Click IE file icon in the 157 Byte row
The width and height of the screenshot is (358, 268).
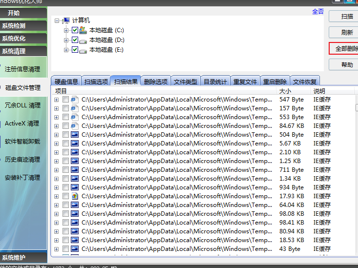click(x=74, y=108)
